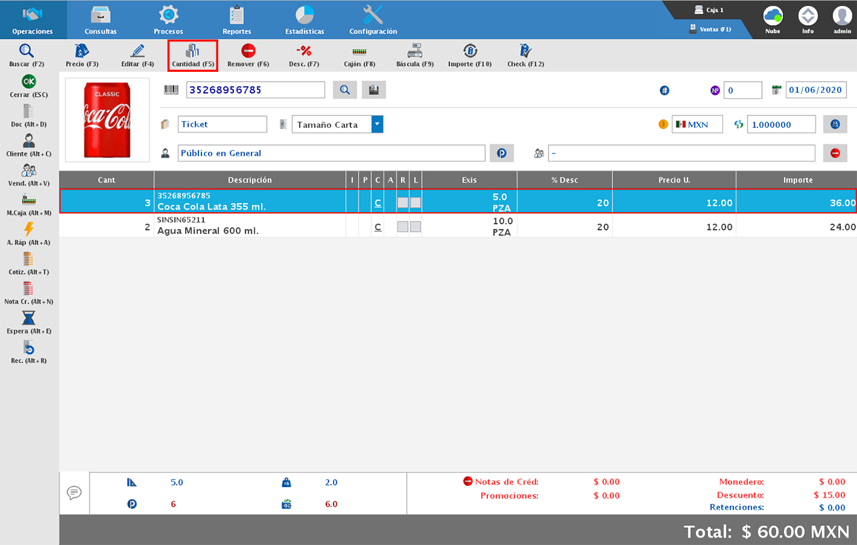The width and height of the screenshot is (857, 545).
Task: Toggle L checkbox on the Coca Cola row
Action: (415, 203)
